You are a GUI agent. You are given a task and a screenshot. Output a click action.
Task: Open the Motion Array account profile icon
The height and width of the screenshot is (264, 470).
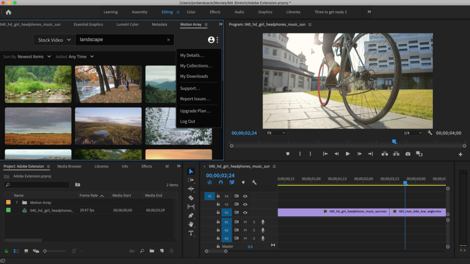pyautogui.click(x=211, y=40)
